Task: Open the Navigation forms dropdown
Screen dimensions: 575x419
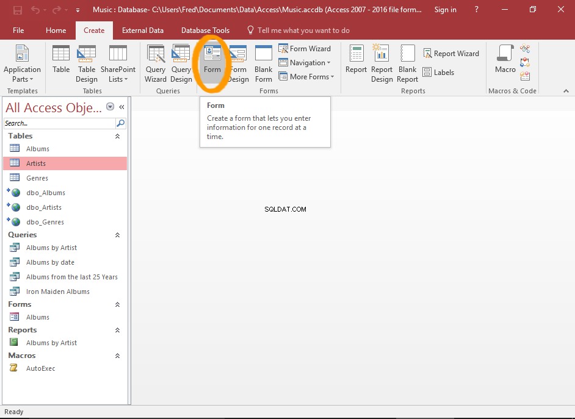Action: 305,63
